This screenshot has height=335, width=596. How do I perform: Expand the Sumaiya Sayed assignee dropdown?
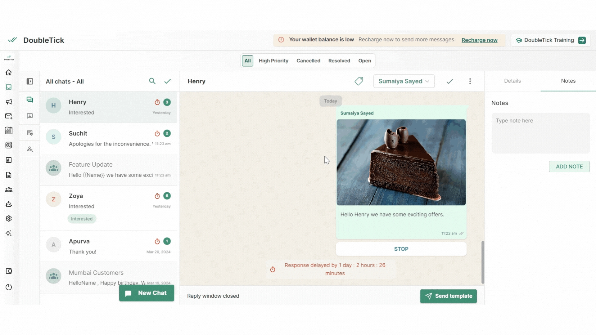[x=404, y=81]
